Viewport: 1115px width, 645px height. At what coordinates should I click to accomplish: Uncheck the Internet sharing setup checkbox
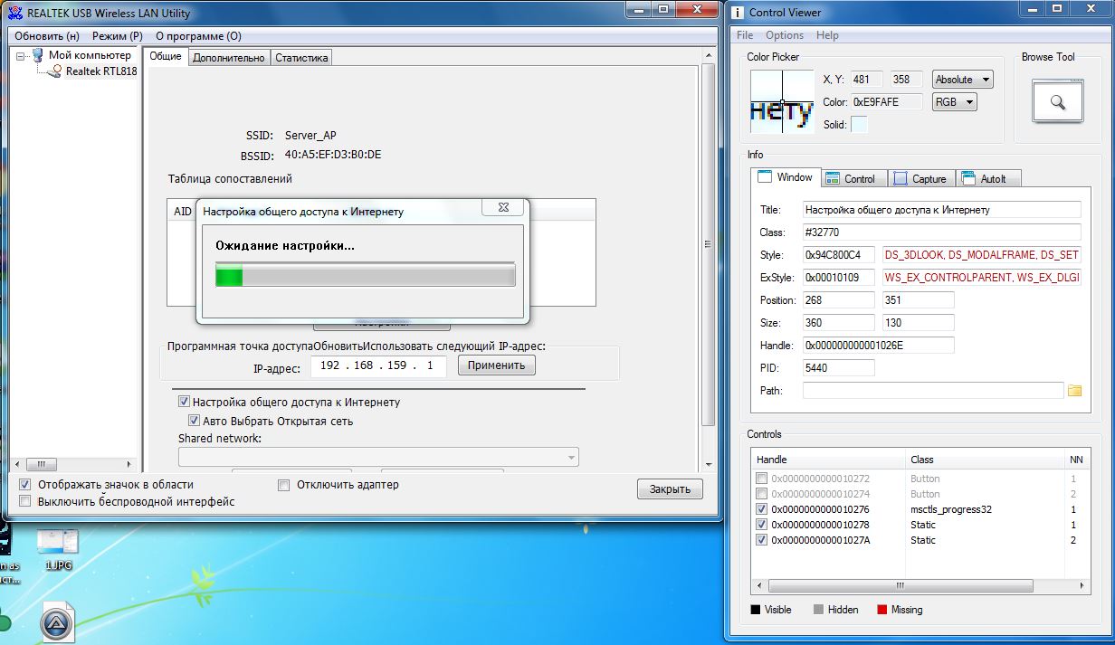coord(185,402)
